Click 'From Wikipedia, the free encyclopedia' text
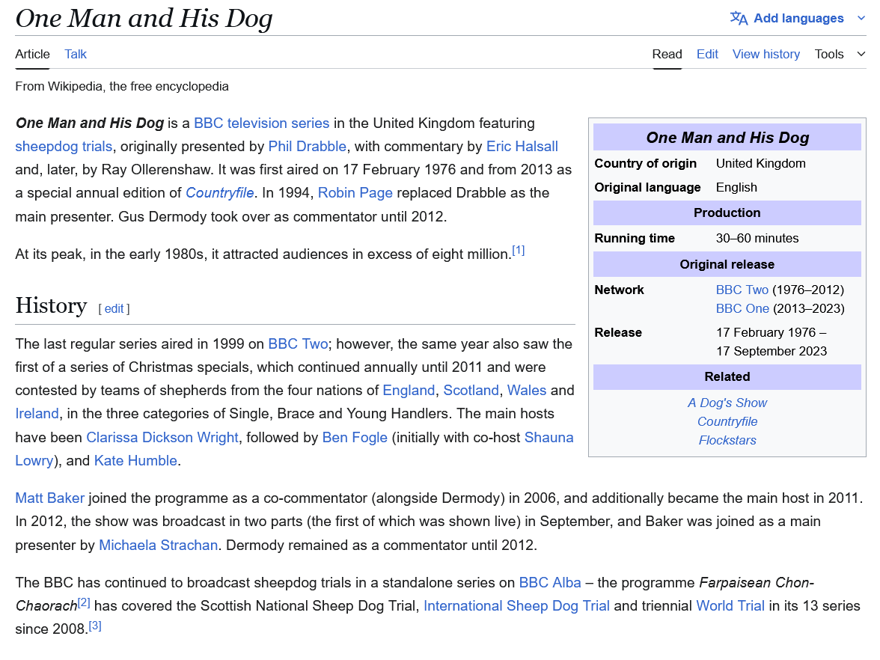880x660 pixels. (x=122, y=87)
